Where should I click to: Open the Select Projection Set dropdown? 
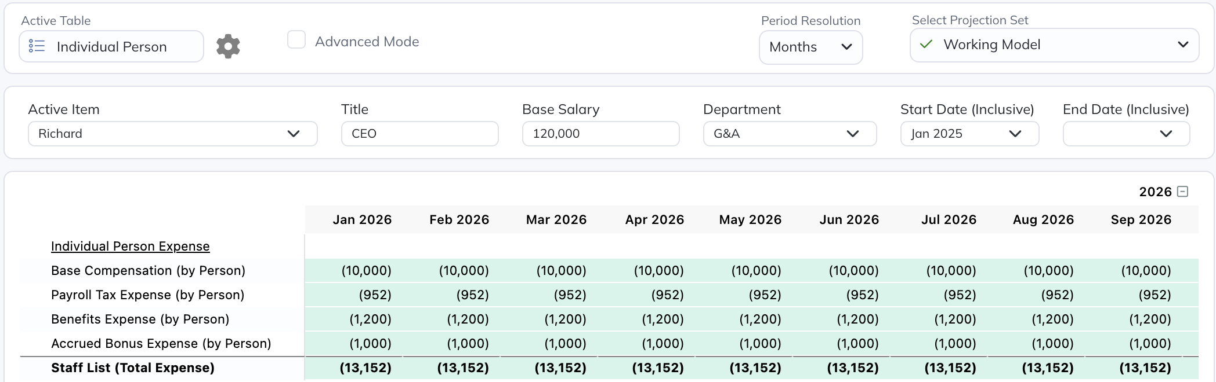pos(1054,45)
